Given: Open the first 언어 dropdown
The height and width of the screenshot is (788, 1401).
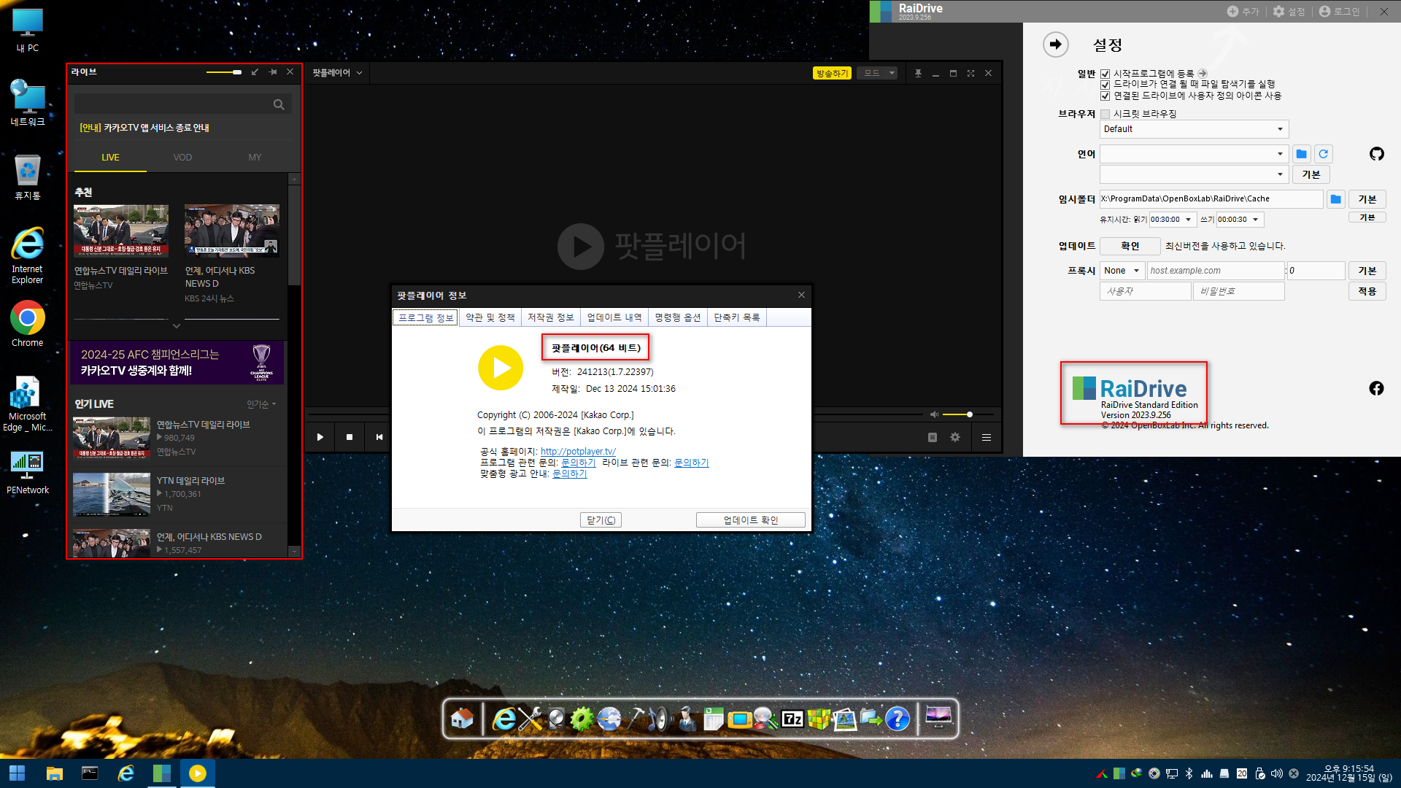Looking at the screenshot, I should (x=1194, y=154).
